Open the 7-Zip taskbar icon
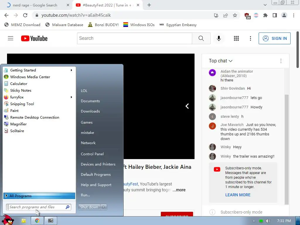The image size is (300, 225). 51,221
